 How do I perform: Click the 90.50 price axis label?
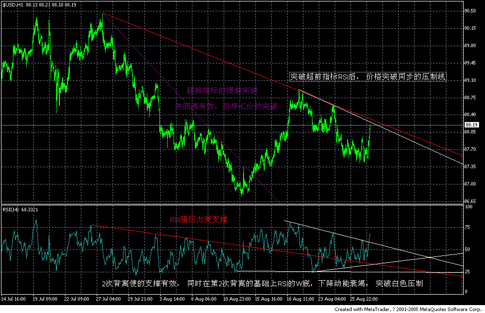pos(470,11)
